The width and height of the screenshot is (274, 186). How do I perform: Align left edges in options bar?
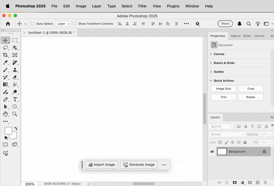pyautogui.click(x=120, y=24)
